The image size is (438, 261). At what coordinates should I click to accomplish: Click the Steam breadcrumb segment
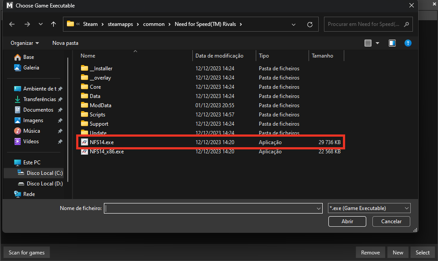pos(90,24)
